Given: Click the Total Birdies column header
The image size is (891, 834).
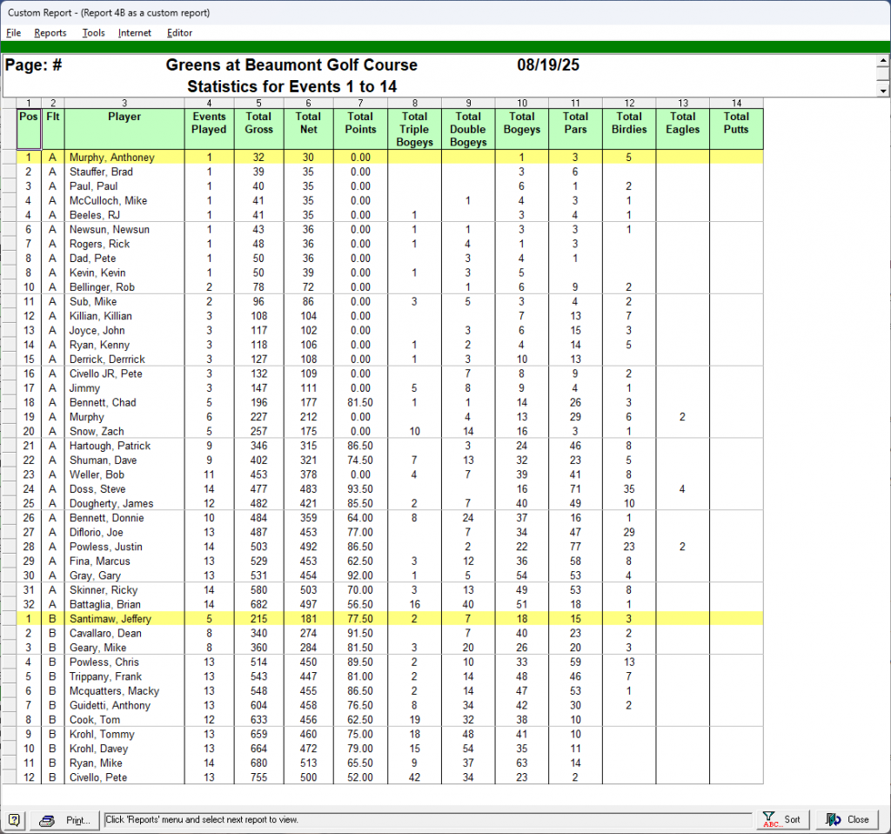Looking at the screenshot, I should [x=629, y=123].
